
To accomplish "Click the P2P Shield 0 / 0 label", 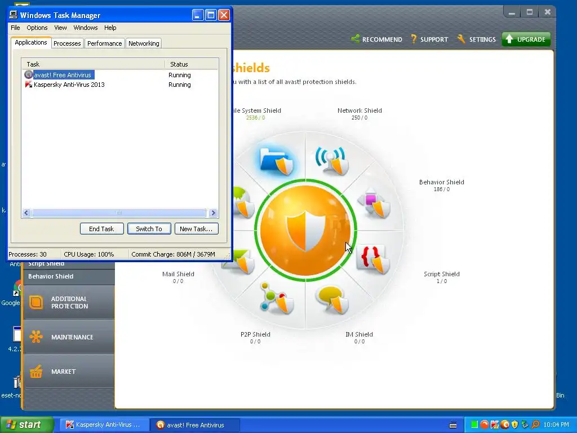I will (255, 338).
